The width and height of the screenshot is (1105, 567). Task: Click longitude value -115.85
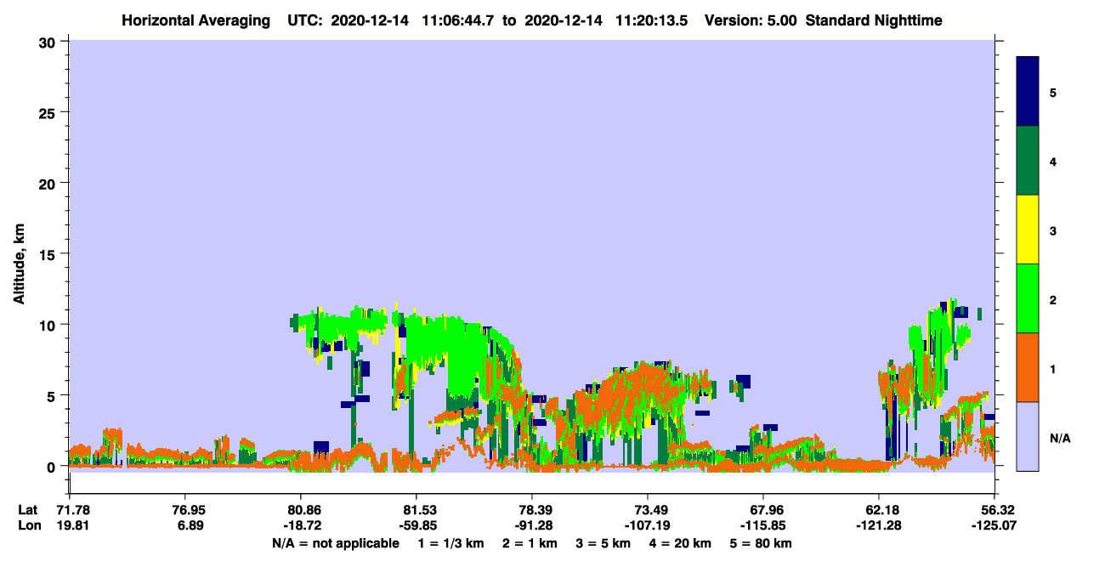click(763, 525)
